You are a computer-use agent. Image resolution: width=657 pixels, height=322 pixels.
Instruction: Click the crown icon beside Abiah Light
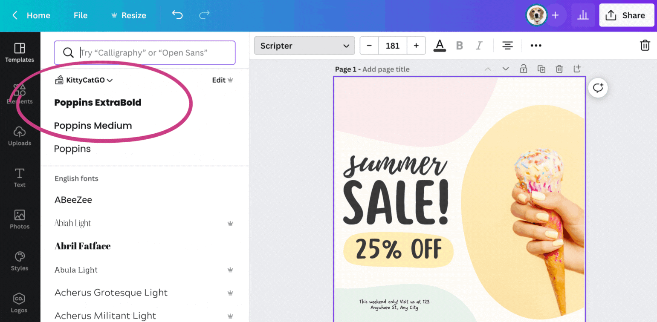tap(230, 223)
